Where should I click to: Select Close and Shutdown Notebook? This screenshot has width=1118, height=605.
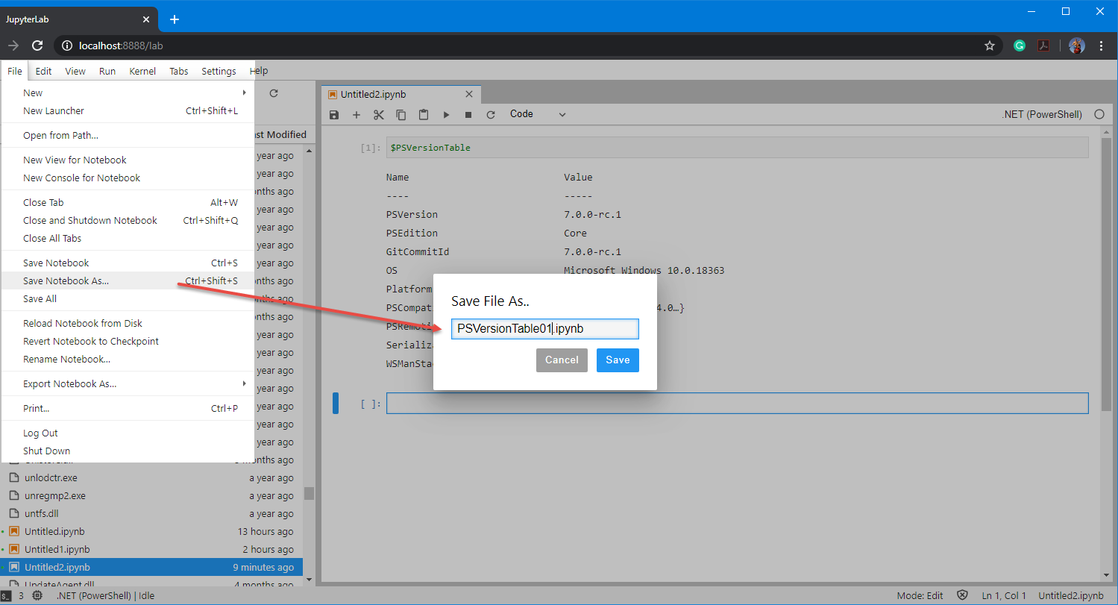(128, 221)
